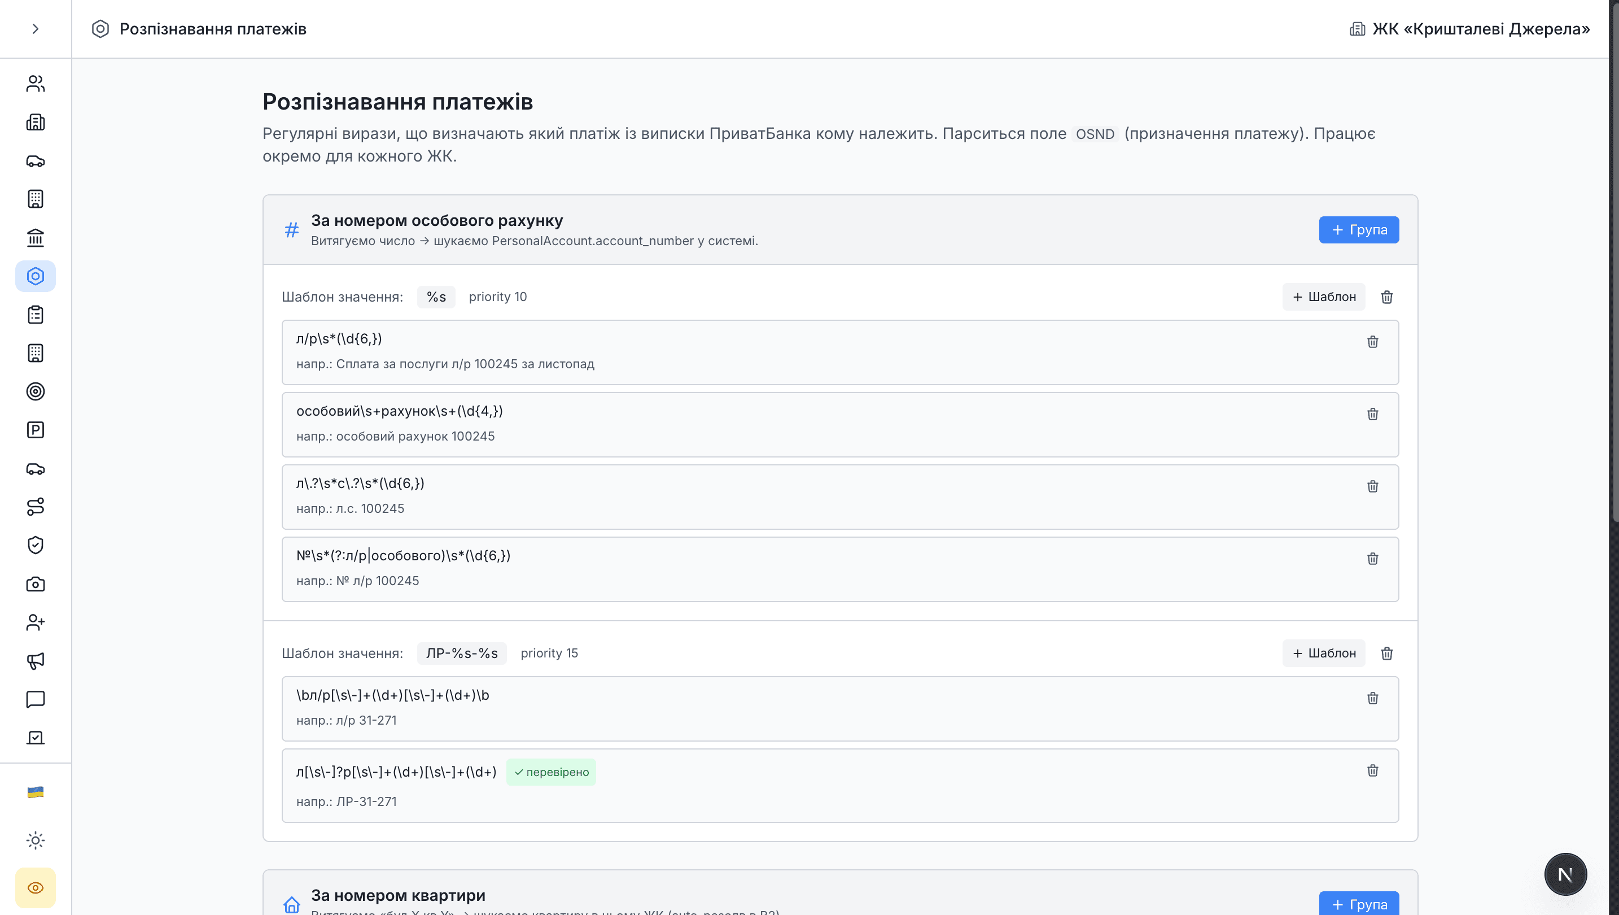The height and width of the screenshot is (915, 1619).
Task: Toggle light theme with the sun icon
Action: pyautogui.click(x=35, y=841)
